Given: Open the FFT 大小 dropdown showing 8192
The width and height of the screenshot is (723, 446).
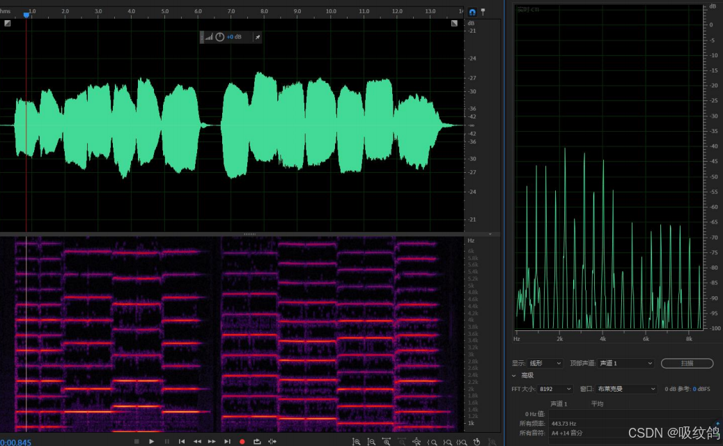Looking at the screenshot, I should coord(555,389).
